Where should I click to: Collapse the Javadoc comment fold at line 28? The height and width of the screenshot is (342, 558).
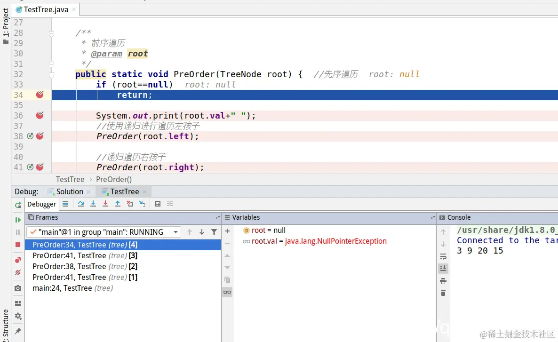[52, 33]
